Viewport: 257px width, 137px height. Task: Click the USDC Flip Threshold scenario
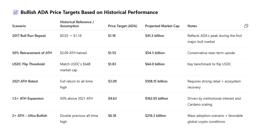click(x=28, y=64)
